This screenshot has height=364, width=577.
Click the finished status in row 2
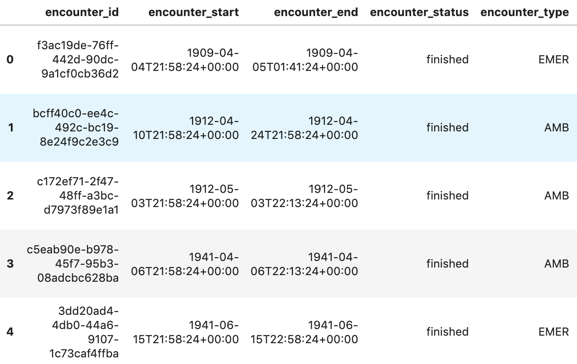pyautogui.click(x=447, y=196)
